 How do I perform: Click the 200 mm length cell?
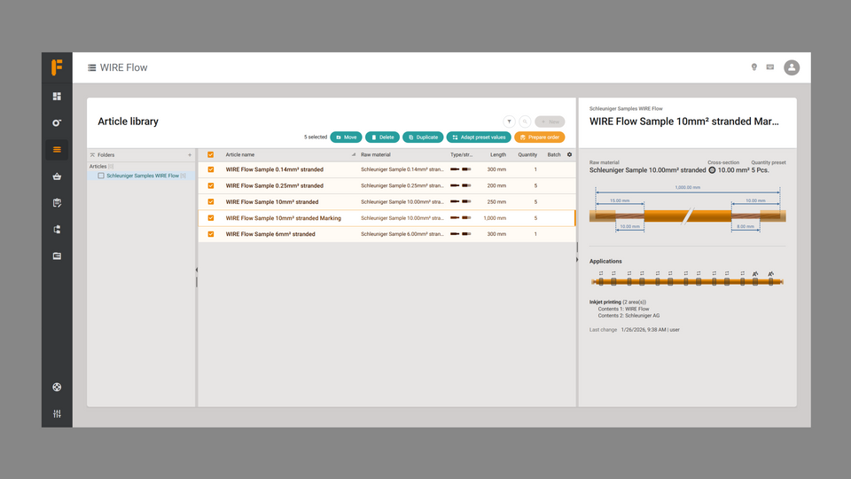[x=496, y=185]
